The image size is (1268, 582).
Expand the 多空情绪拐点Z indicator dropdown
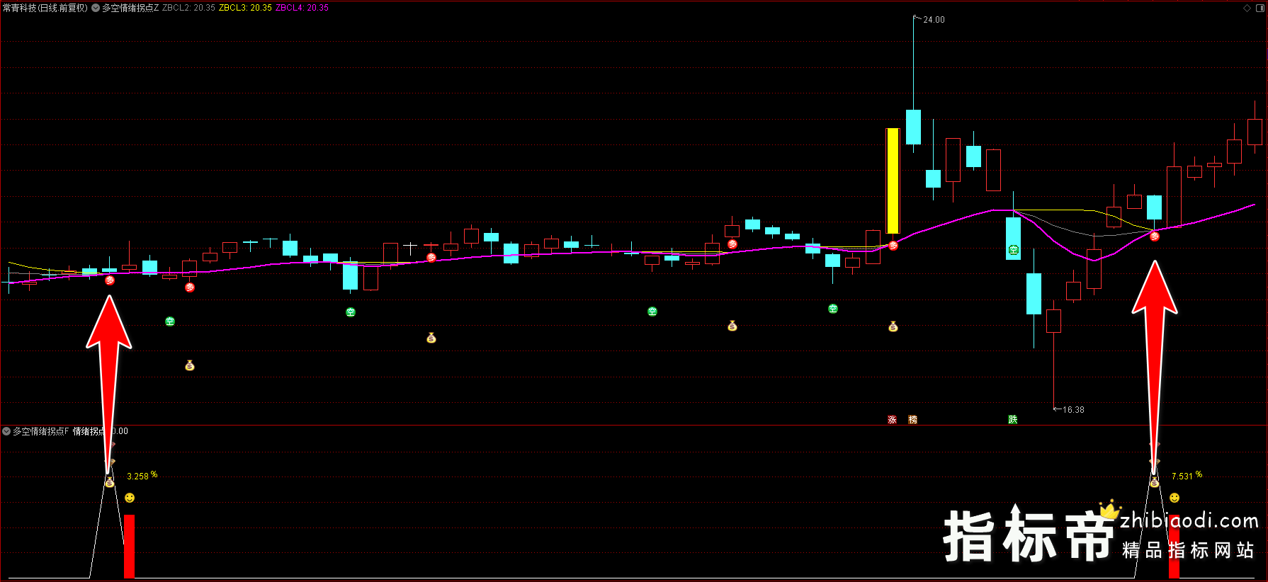click(x=96, y=8)
